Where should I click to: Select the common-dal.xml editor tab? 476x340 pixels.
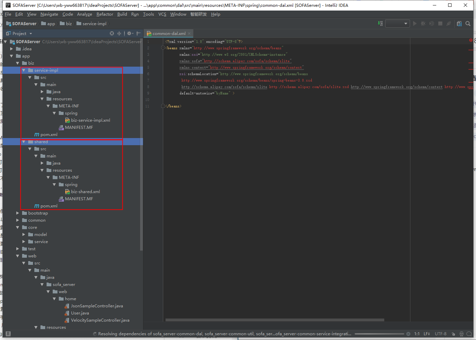[169, 33]
